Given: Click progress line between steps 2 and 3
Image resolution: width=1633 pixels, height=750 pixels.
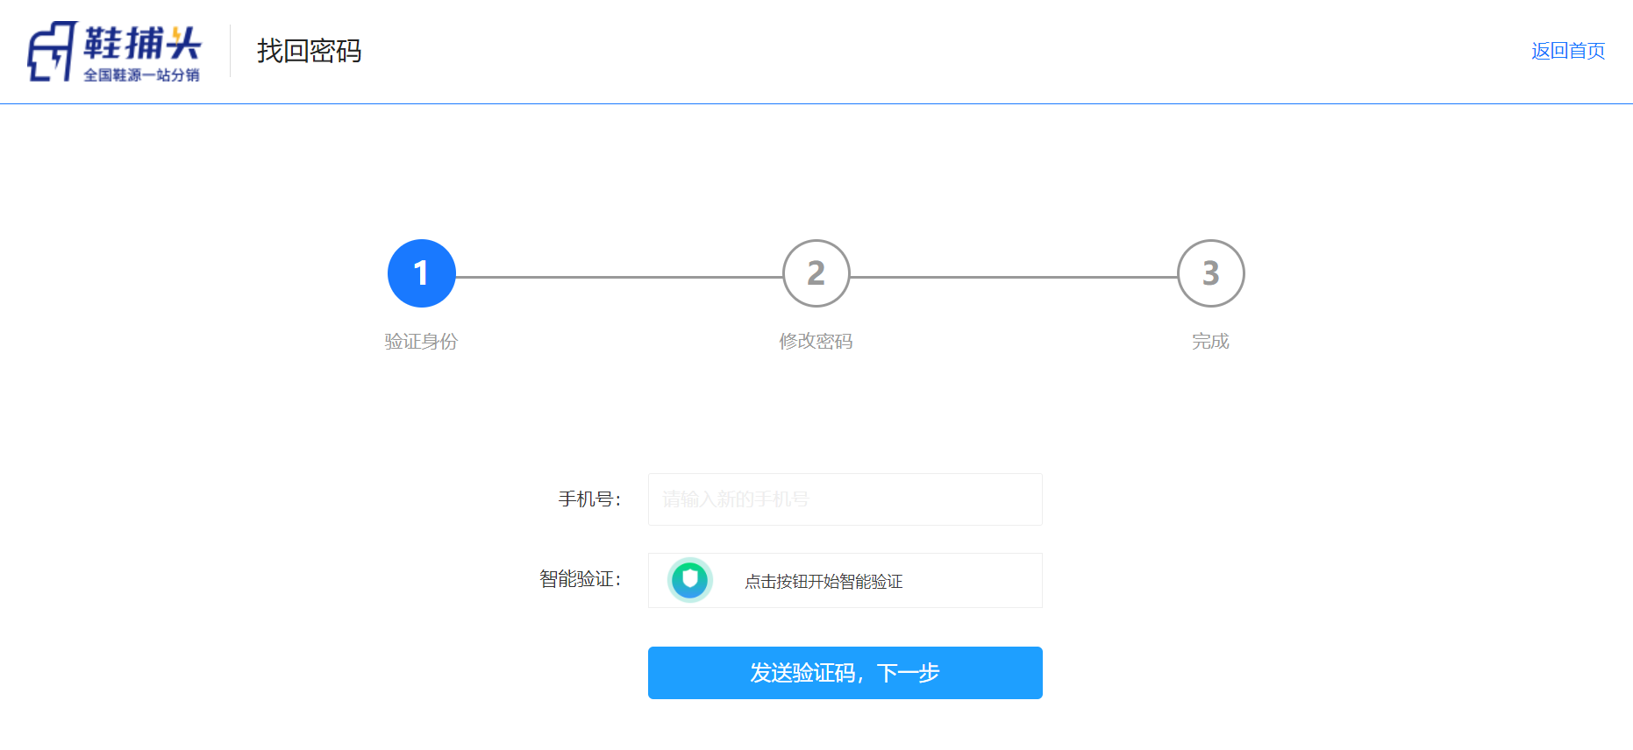Looking at the screenshot, I should point(1013,277).
